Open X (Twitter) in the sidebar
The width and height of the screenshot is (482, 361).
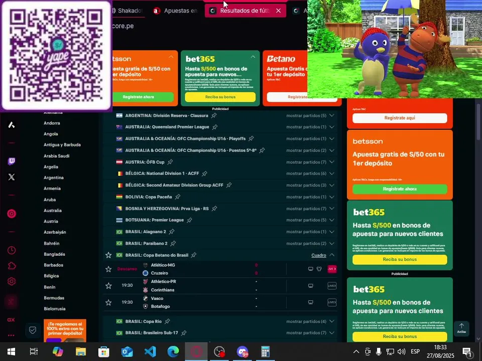pos(12,177)
